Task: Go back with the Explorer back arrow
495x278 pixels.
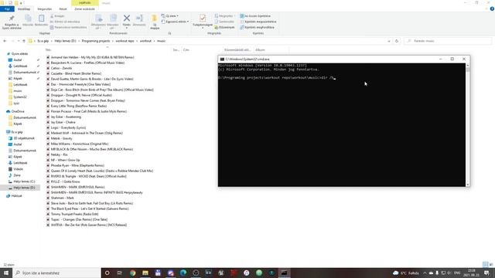Action: click(x=5, y=41)
